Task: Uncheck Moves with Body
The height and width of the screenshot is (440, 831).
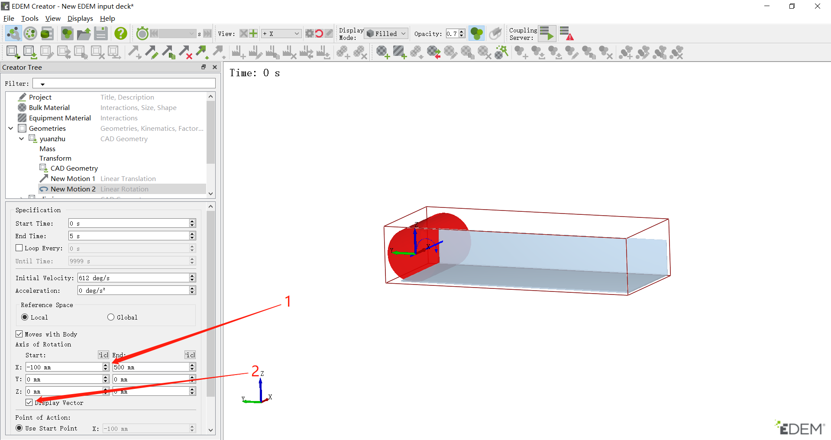Action: [x=19, y=334]
